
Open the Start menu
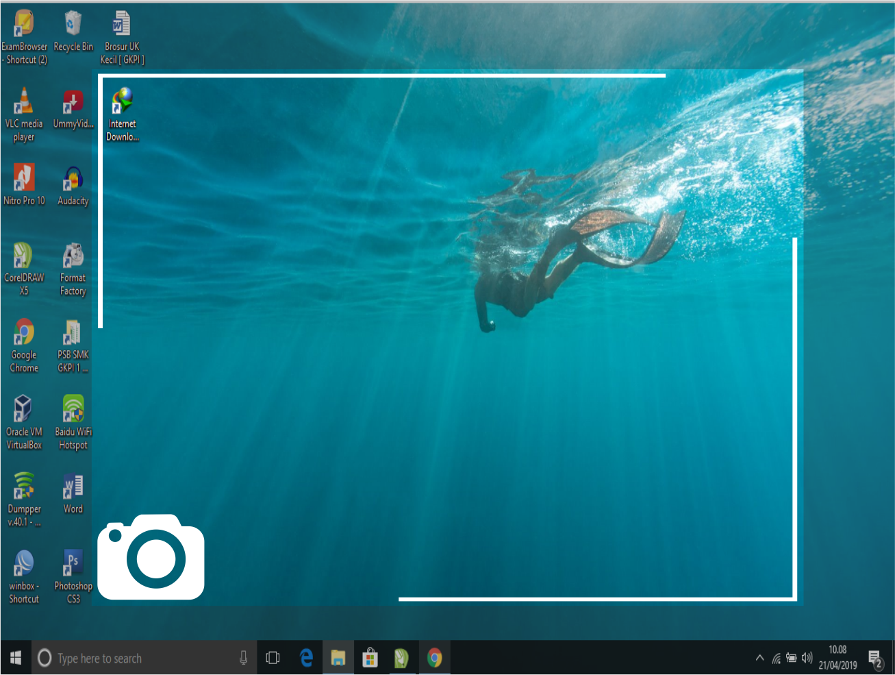pos(14,656)
